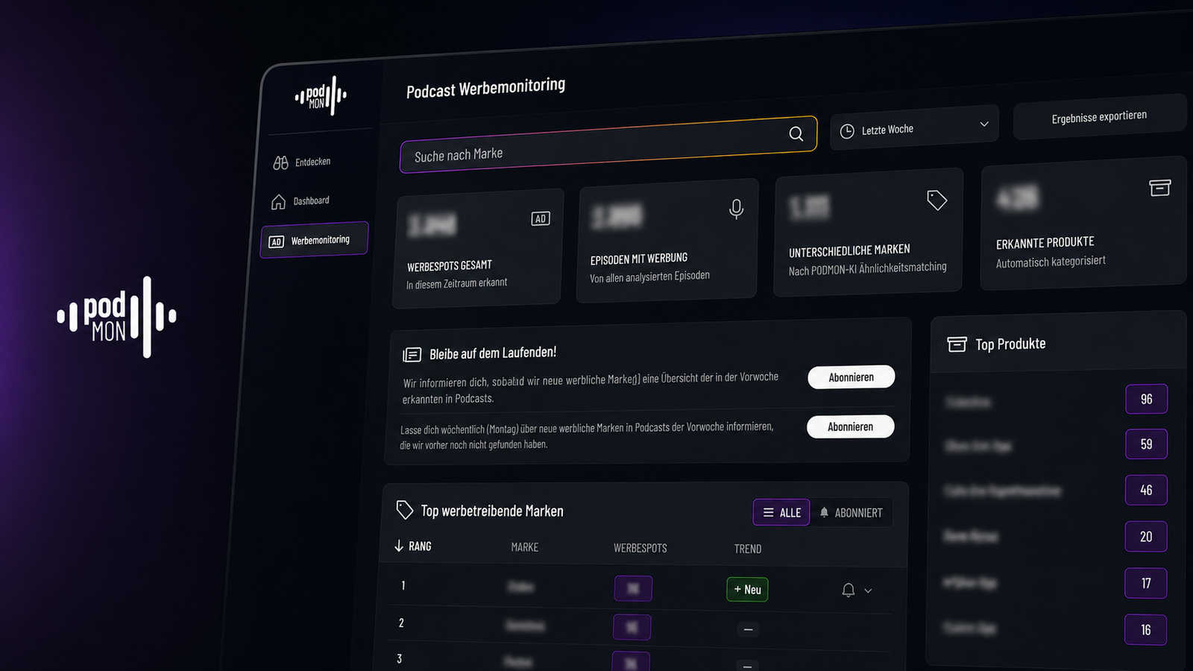
Task: Click the 59 count in Top Produkte
Action: click(x=1147, y=444)
